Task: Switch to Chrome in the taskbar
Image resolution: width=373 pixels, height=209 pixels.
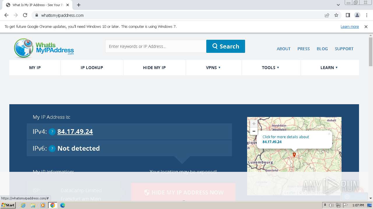Action: coord(53,205)
